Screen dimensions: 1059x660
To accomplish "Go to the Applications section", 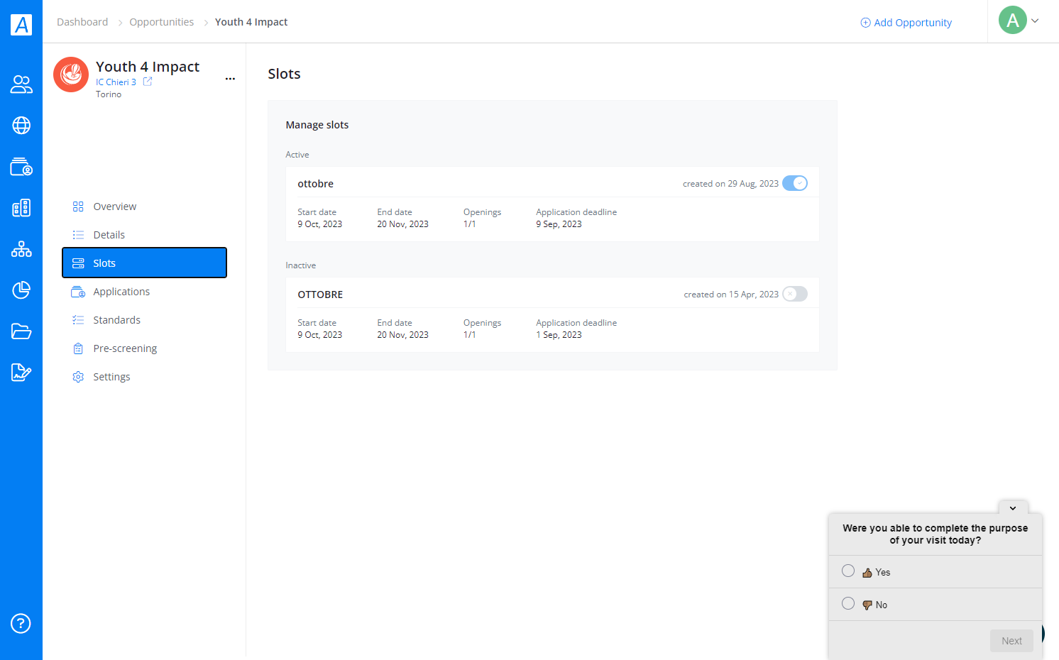I will [145, 292].
